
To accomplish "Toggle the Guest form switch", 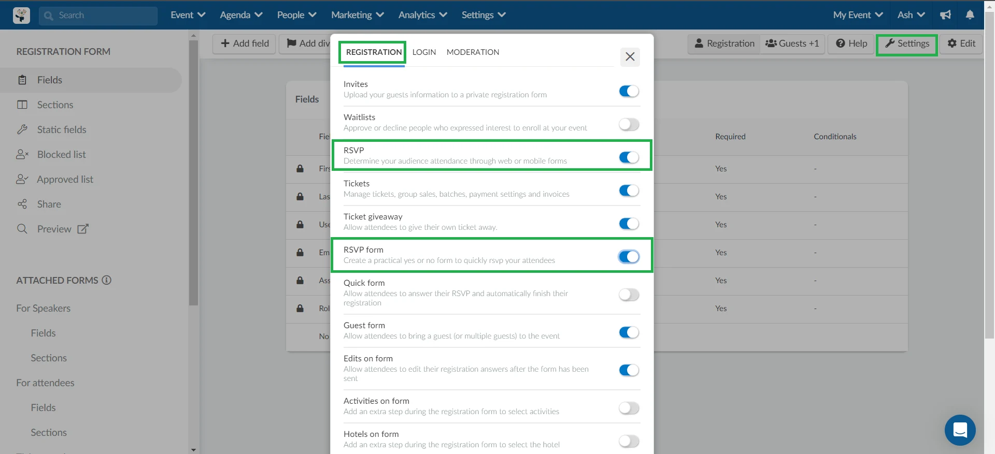I will tap(629, 332).
